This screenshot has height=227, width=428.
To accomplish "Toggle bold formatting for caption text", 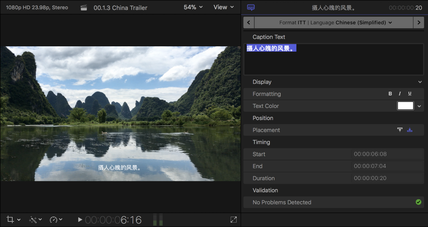I will click(x=390, y=93).
